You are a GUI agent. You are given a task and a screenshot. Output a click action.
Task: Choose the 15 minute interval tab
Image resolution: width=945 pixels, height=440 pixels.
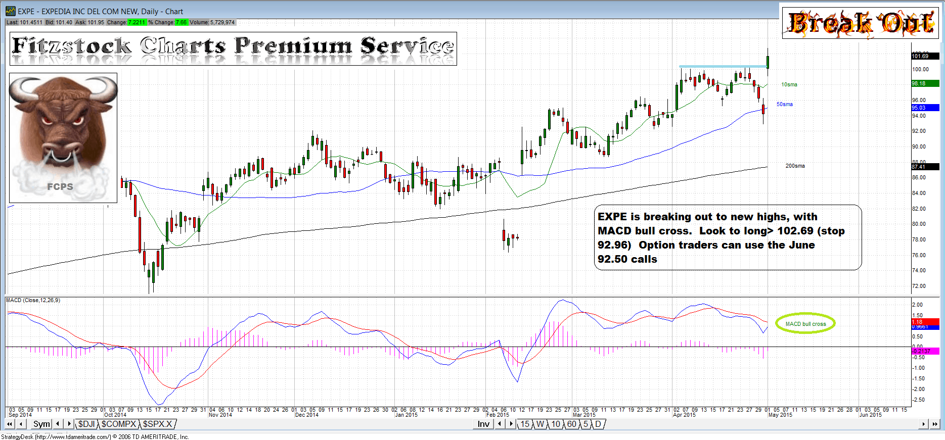(x=525, y=424)
